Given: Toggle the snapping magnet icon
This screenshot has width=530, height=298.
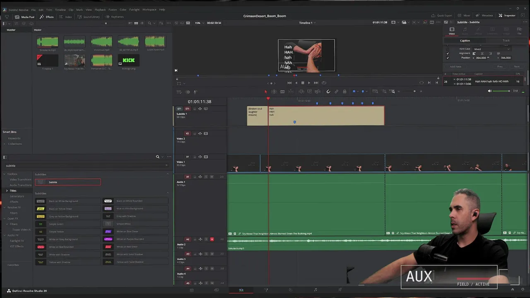Looking at the screenshot, I should (x=328, y=91).
